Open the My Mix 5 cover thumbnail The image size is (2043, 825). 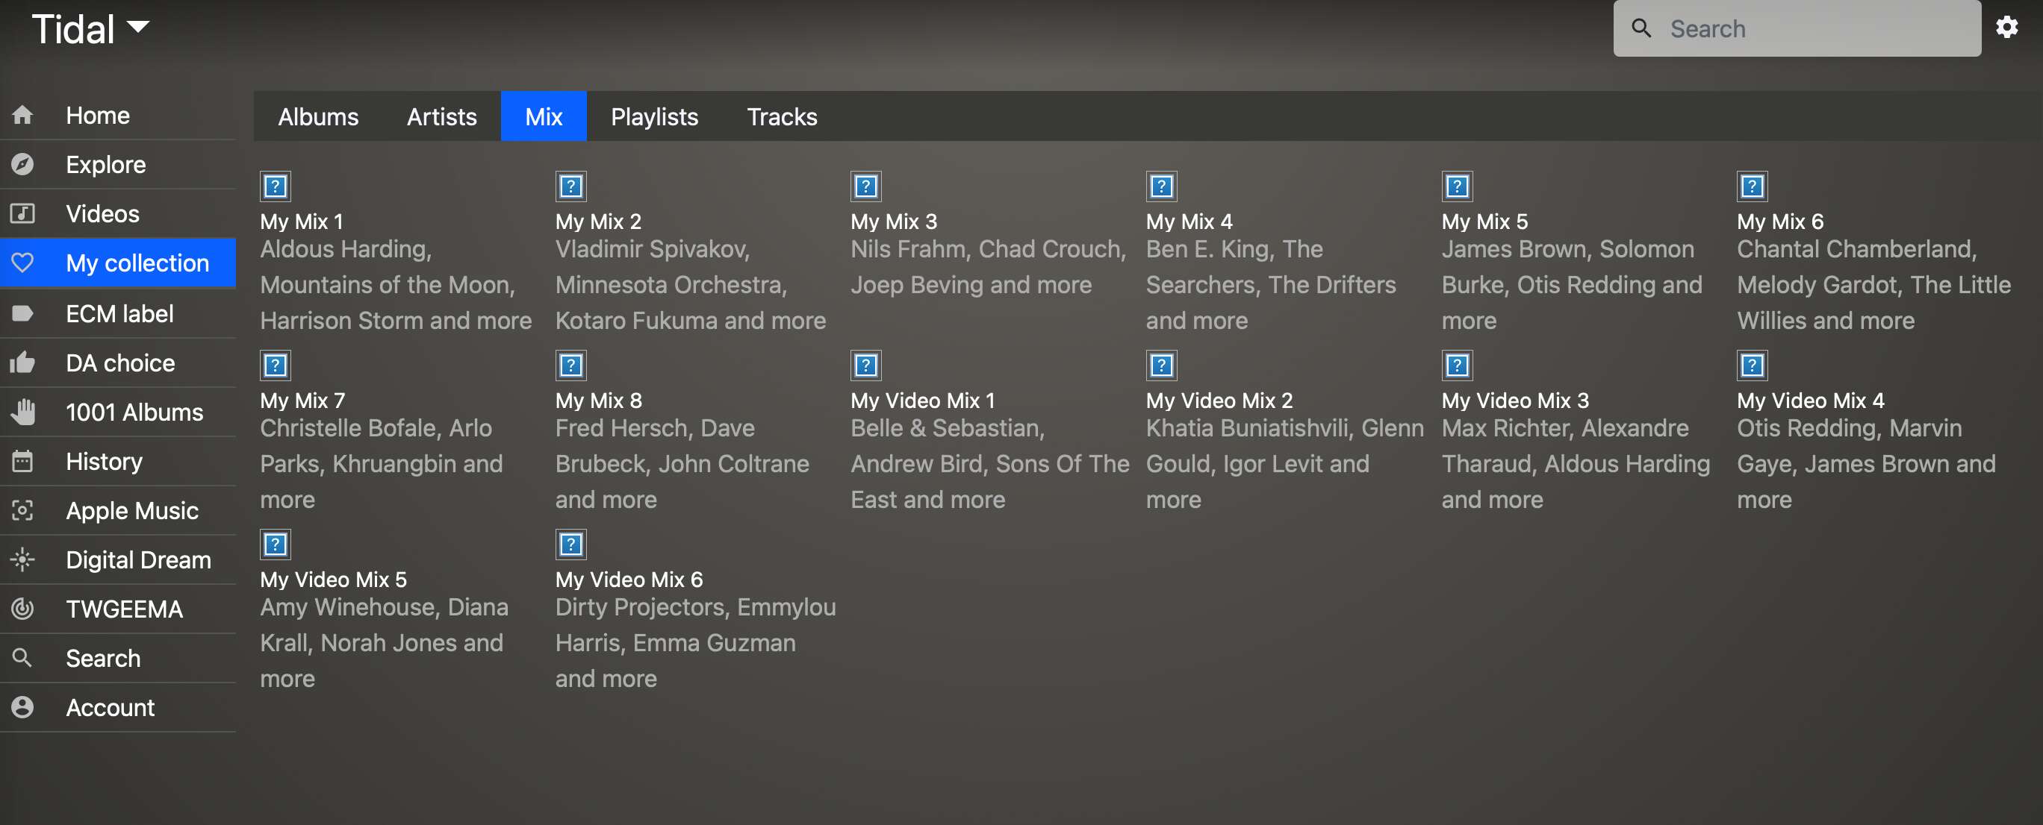pos(1457,186)
